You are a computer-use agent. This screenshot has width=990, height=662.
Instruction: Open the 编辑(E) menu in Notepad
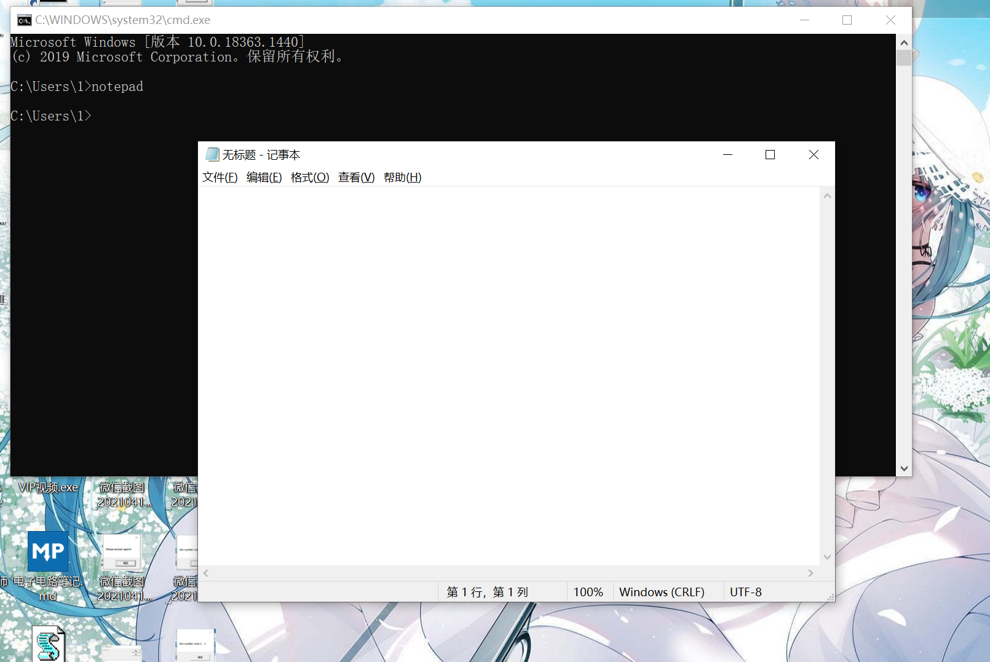264,177
